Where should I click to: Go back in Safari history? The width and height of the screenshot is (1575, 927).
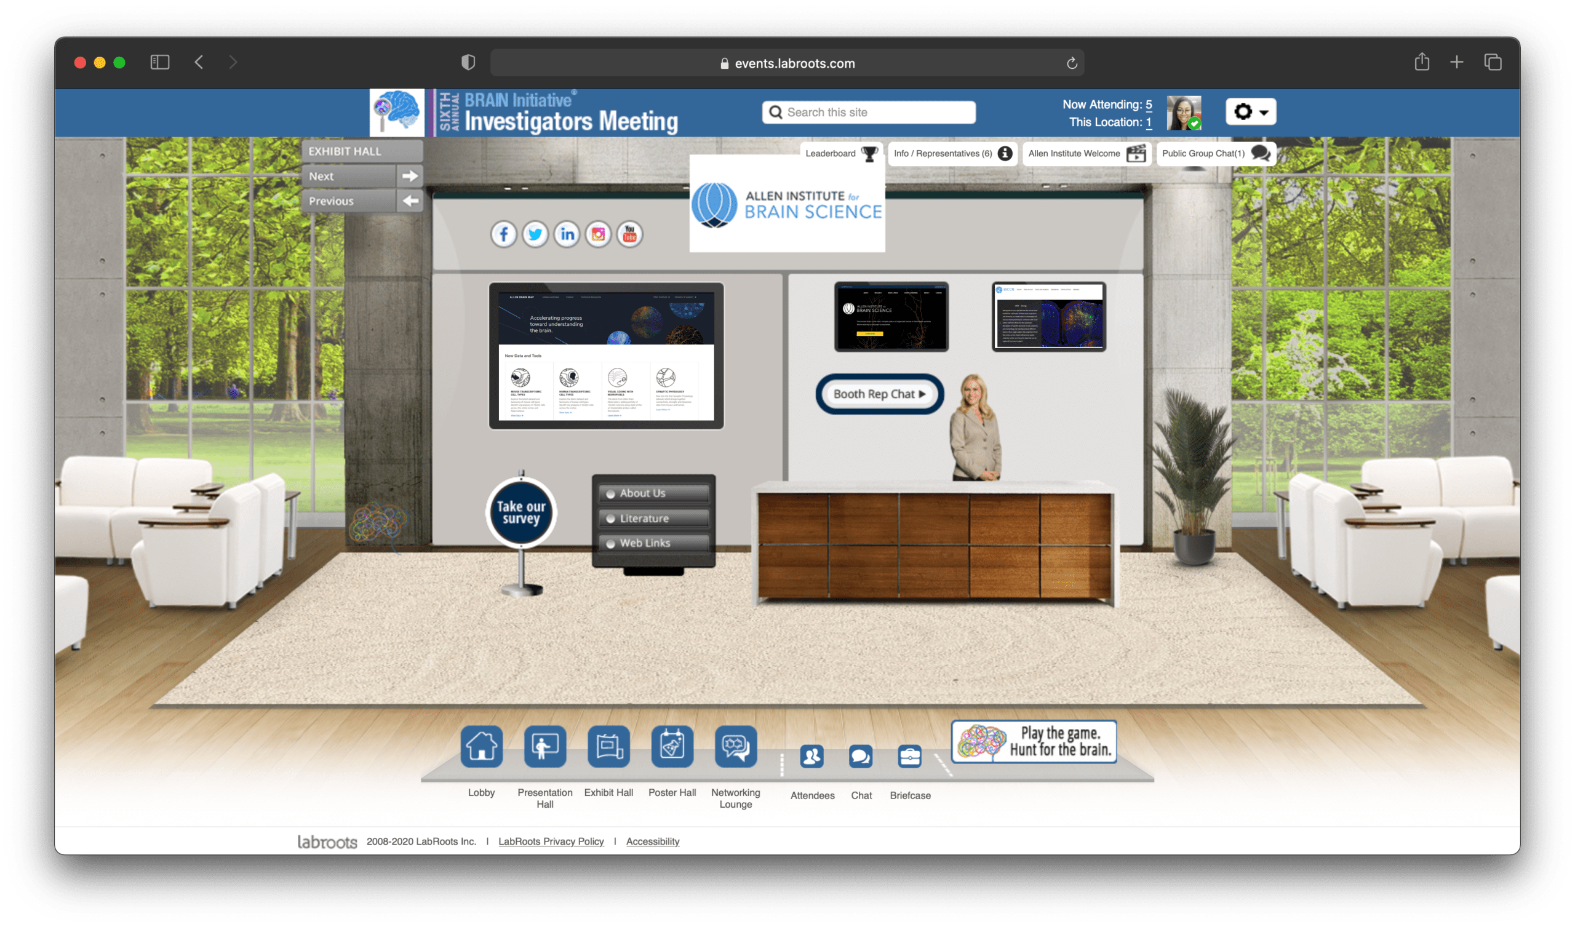coord(199,63)
